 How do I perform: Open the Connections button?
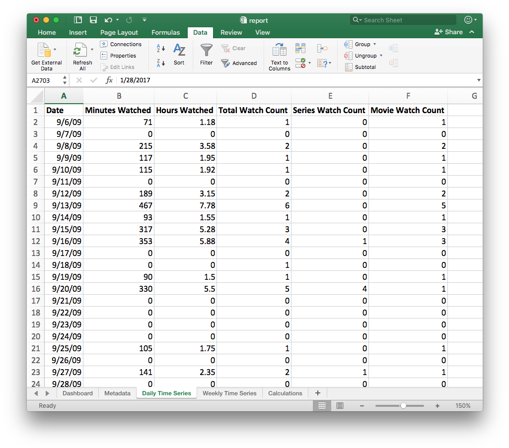pyautogui.click(x=121, y=44)
